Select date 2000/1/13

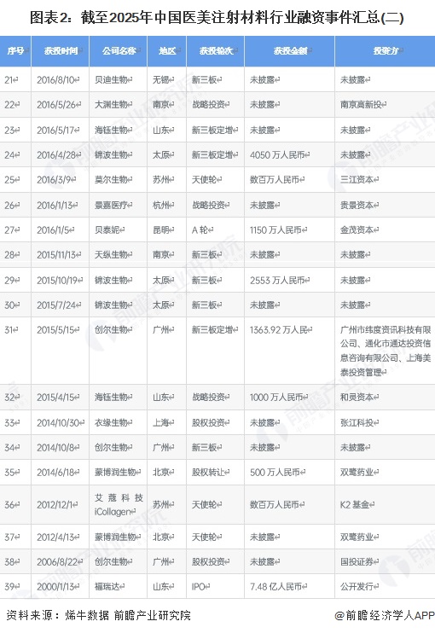pos(58,587)
